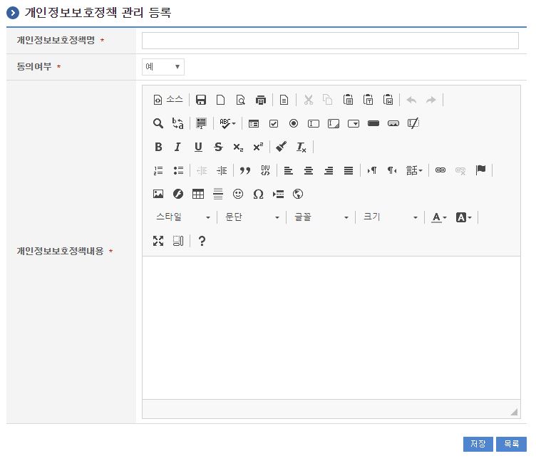Open the Find magnifier tool
The image size is (536, 461).
(x=158, y=123)
